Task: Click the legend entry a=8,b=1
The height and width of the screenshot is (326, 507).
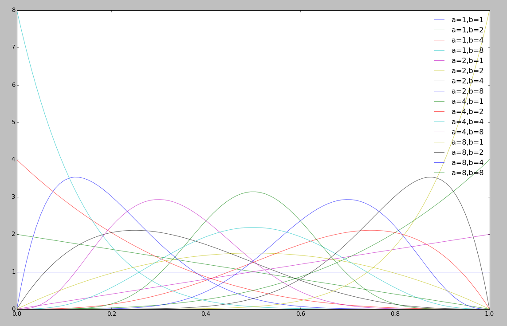Action: pyautogui.click(x=459, y=142)
